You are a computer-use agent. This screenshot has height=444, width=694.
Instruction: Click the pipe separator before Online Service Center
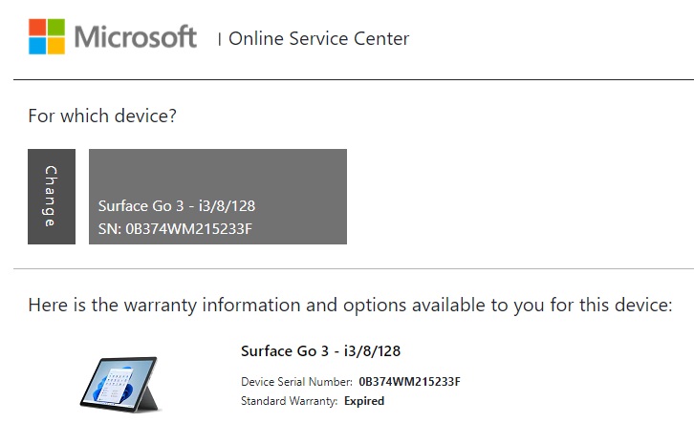[x=220, y=39]
